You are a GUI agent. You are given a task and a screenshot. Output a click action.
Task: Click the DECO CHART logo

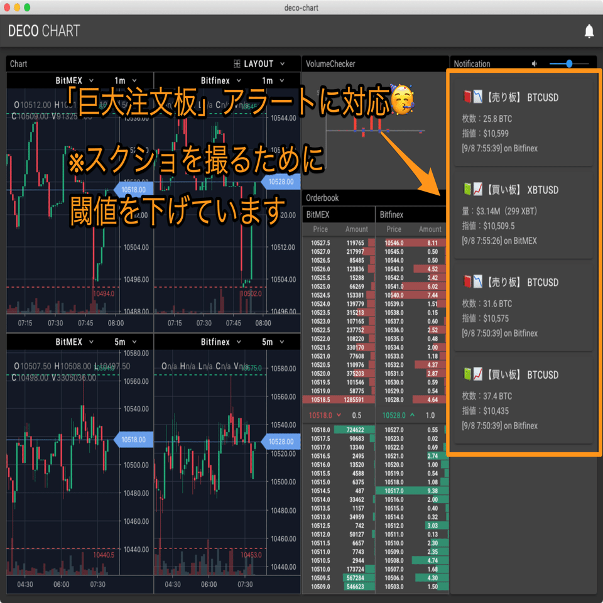[43, 30]
